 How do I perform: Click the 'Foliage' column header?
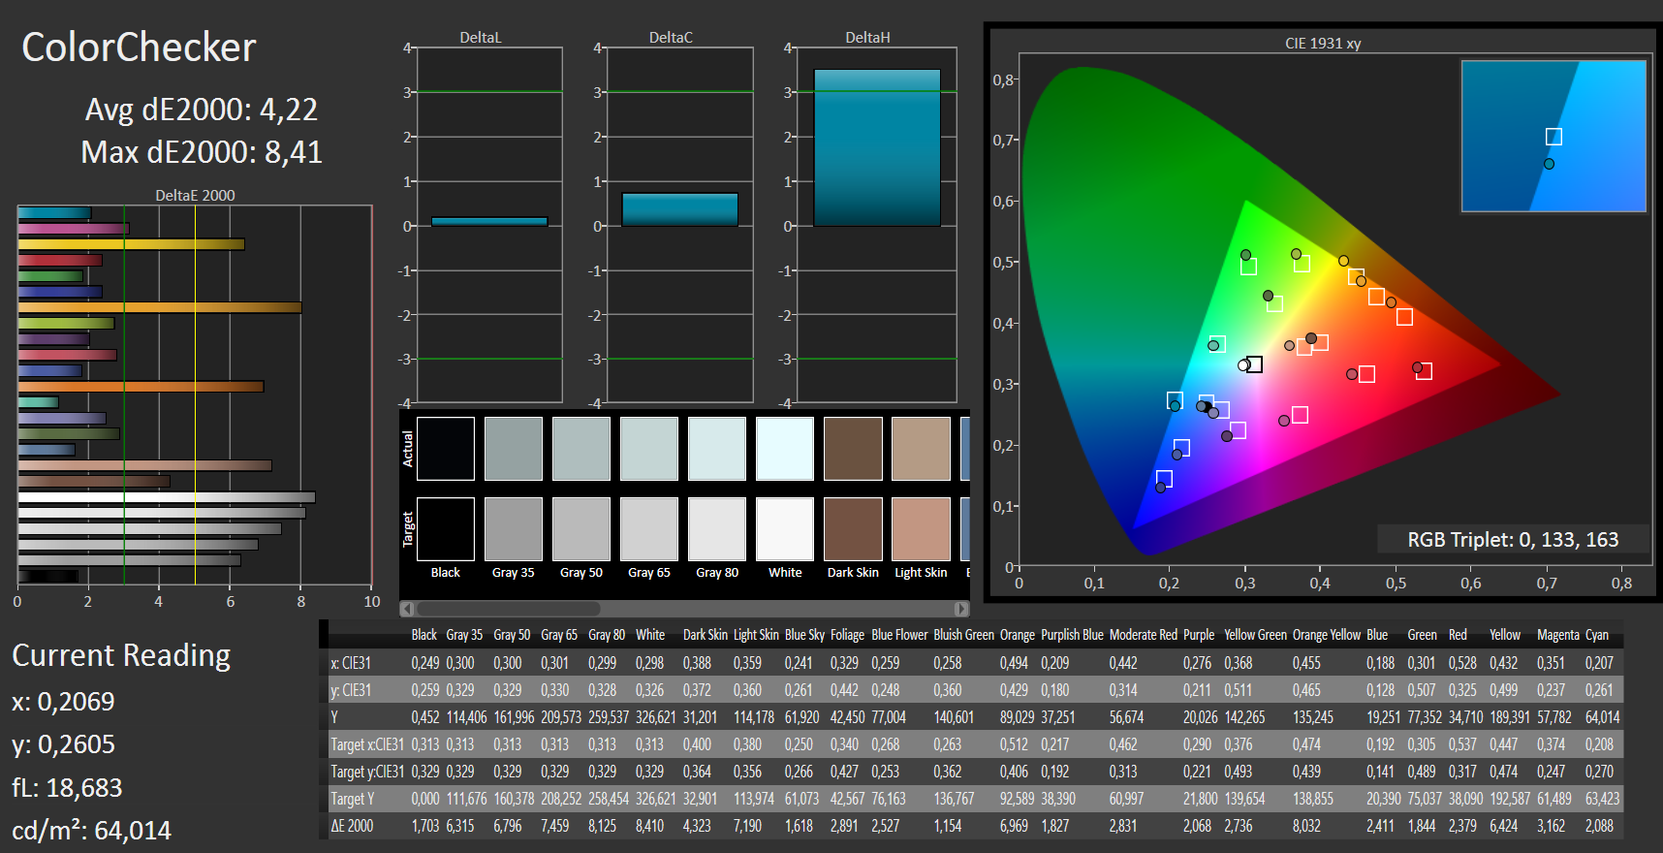tap(847, 635)
